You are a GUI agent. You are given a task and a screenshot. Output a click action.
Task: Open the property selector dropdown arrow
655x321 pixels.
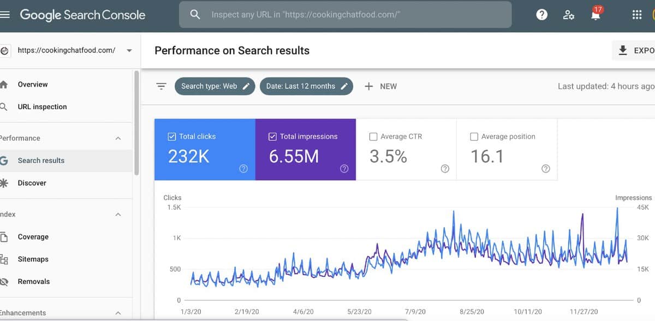coord(129,50)
